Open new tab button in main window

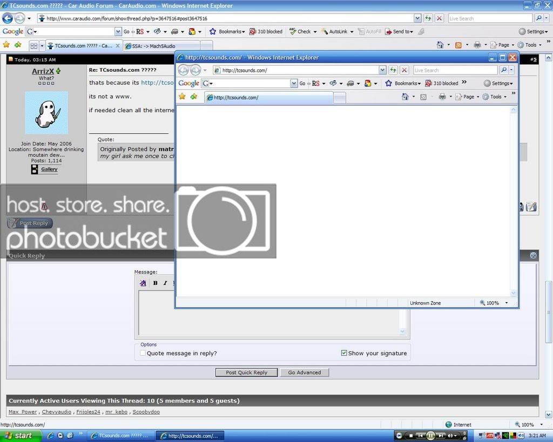tap(207, 46)
